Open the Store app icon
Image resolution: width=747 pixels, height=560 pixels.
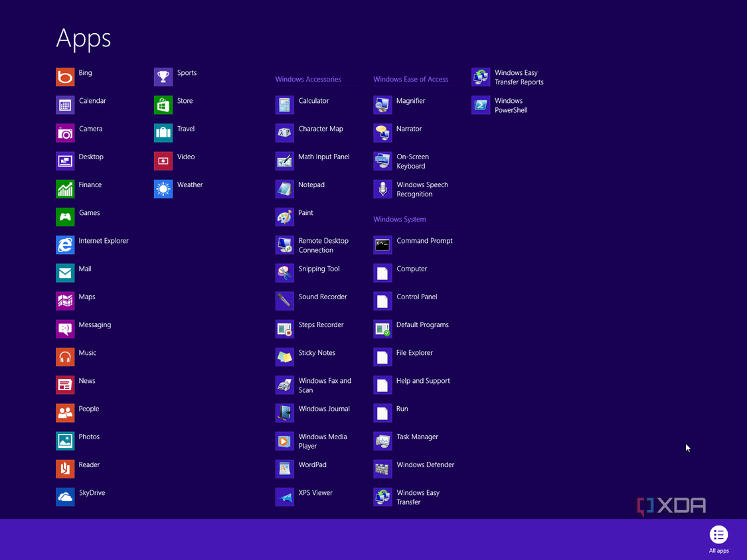[163, 105]
